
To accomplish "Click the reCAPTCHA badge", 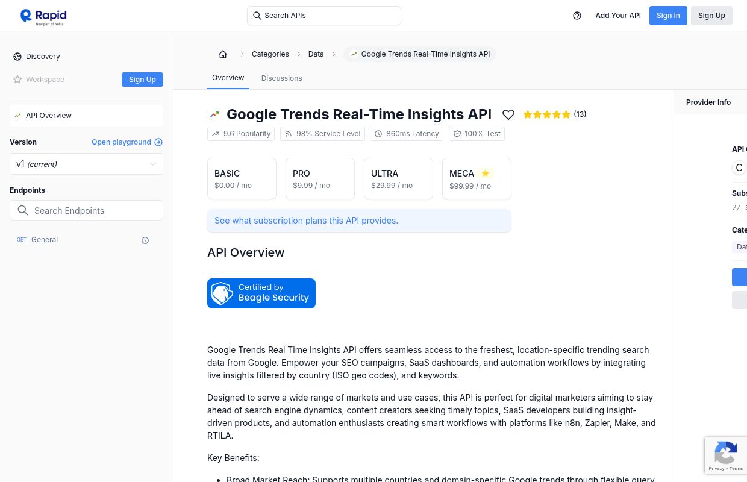I will (726, 455).
